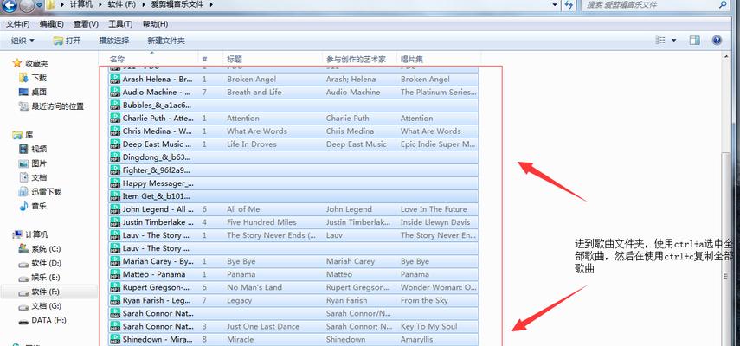The image size is (740, 346).
Task: Click the Item Get_&_b101 file icon
Action: 115,196
